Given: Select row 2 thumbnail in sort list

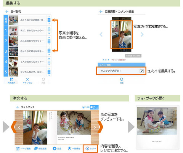Looking at the screenshot, I should pyautogui.click(x=13, y=41).
